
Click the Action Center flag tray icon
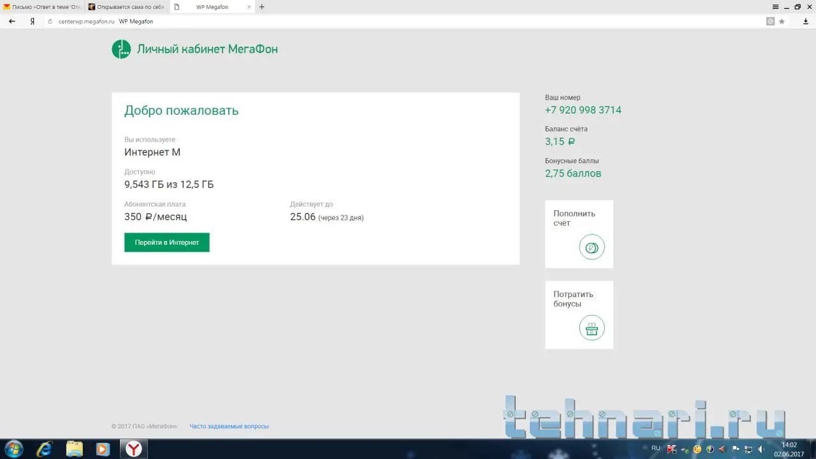coord(736,449)
